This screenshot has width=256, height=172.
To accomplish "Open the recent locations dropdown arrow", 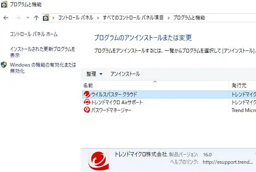I will click(x=28, y=18).
